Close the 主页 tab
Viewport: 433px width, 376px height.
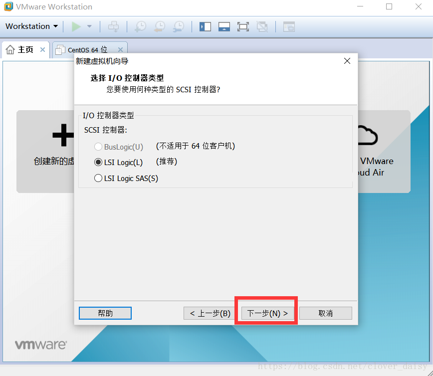(42, 50)
